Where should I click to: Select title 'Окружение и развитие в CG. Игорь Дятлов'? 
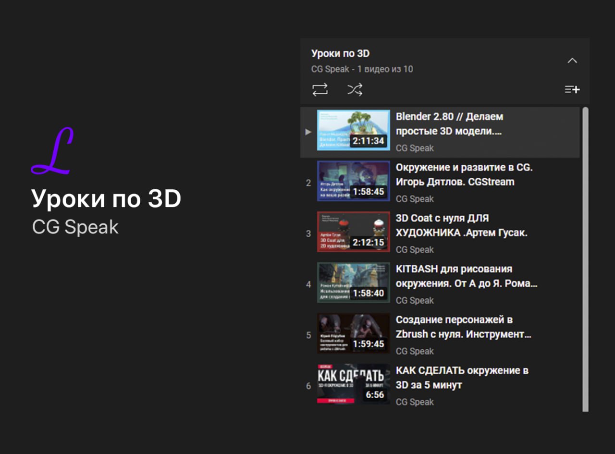(464, 174)
